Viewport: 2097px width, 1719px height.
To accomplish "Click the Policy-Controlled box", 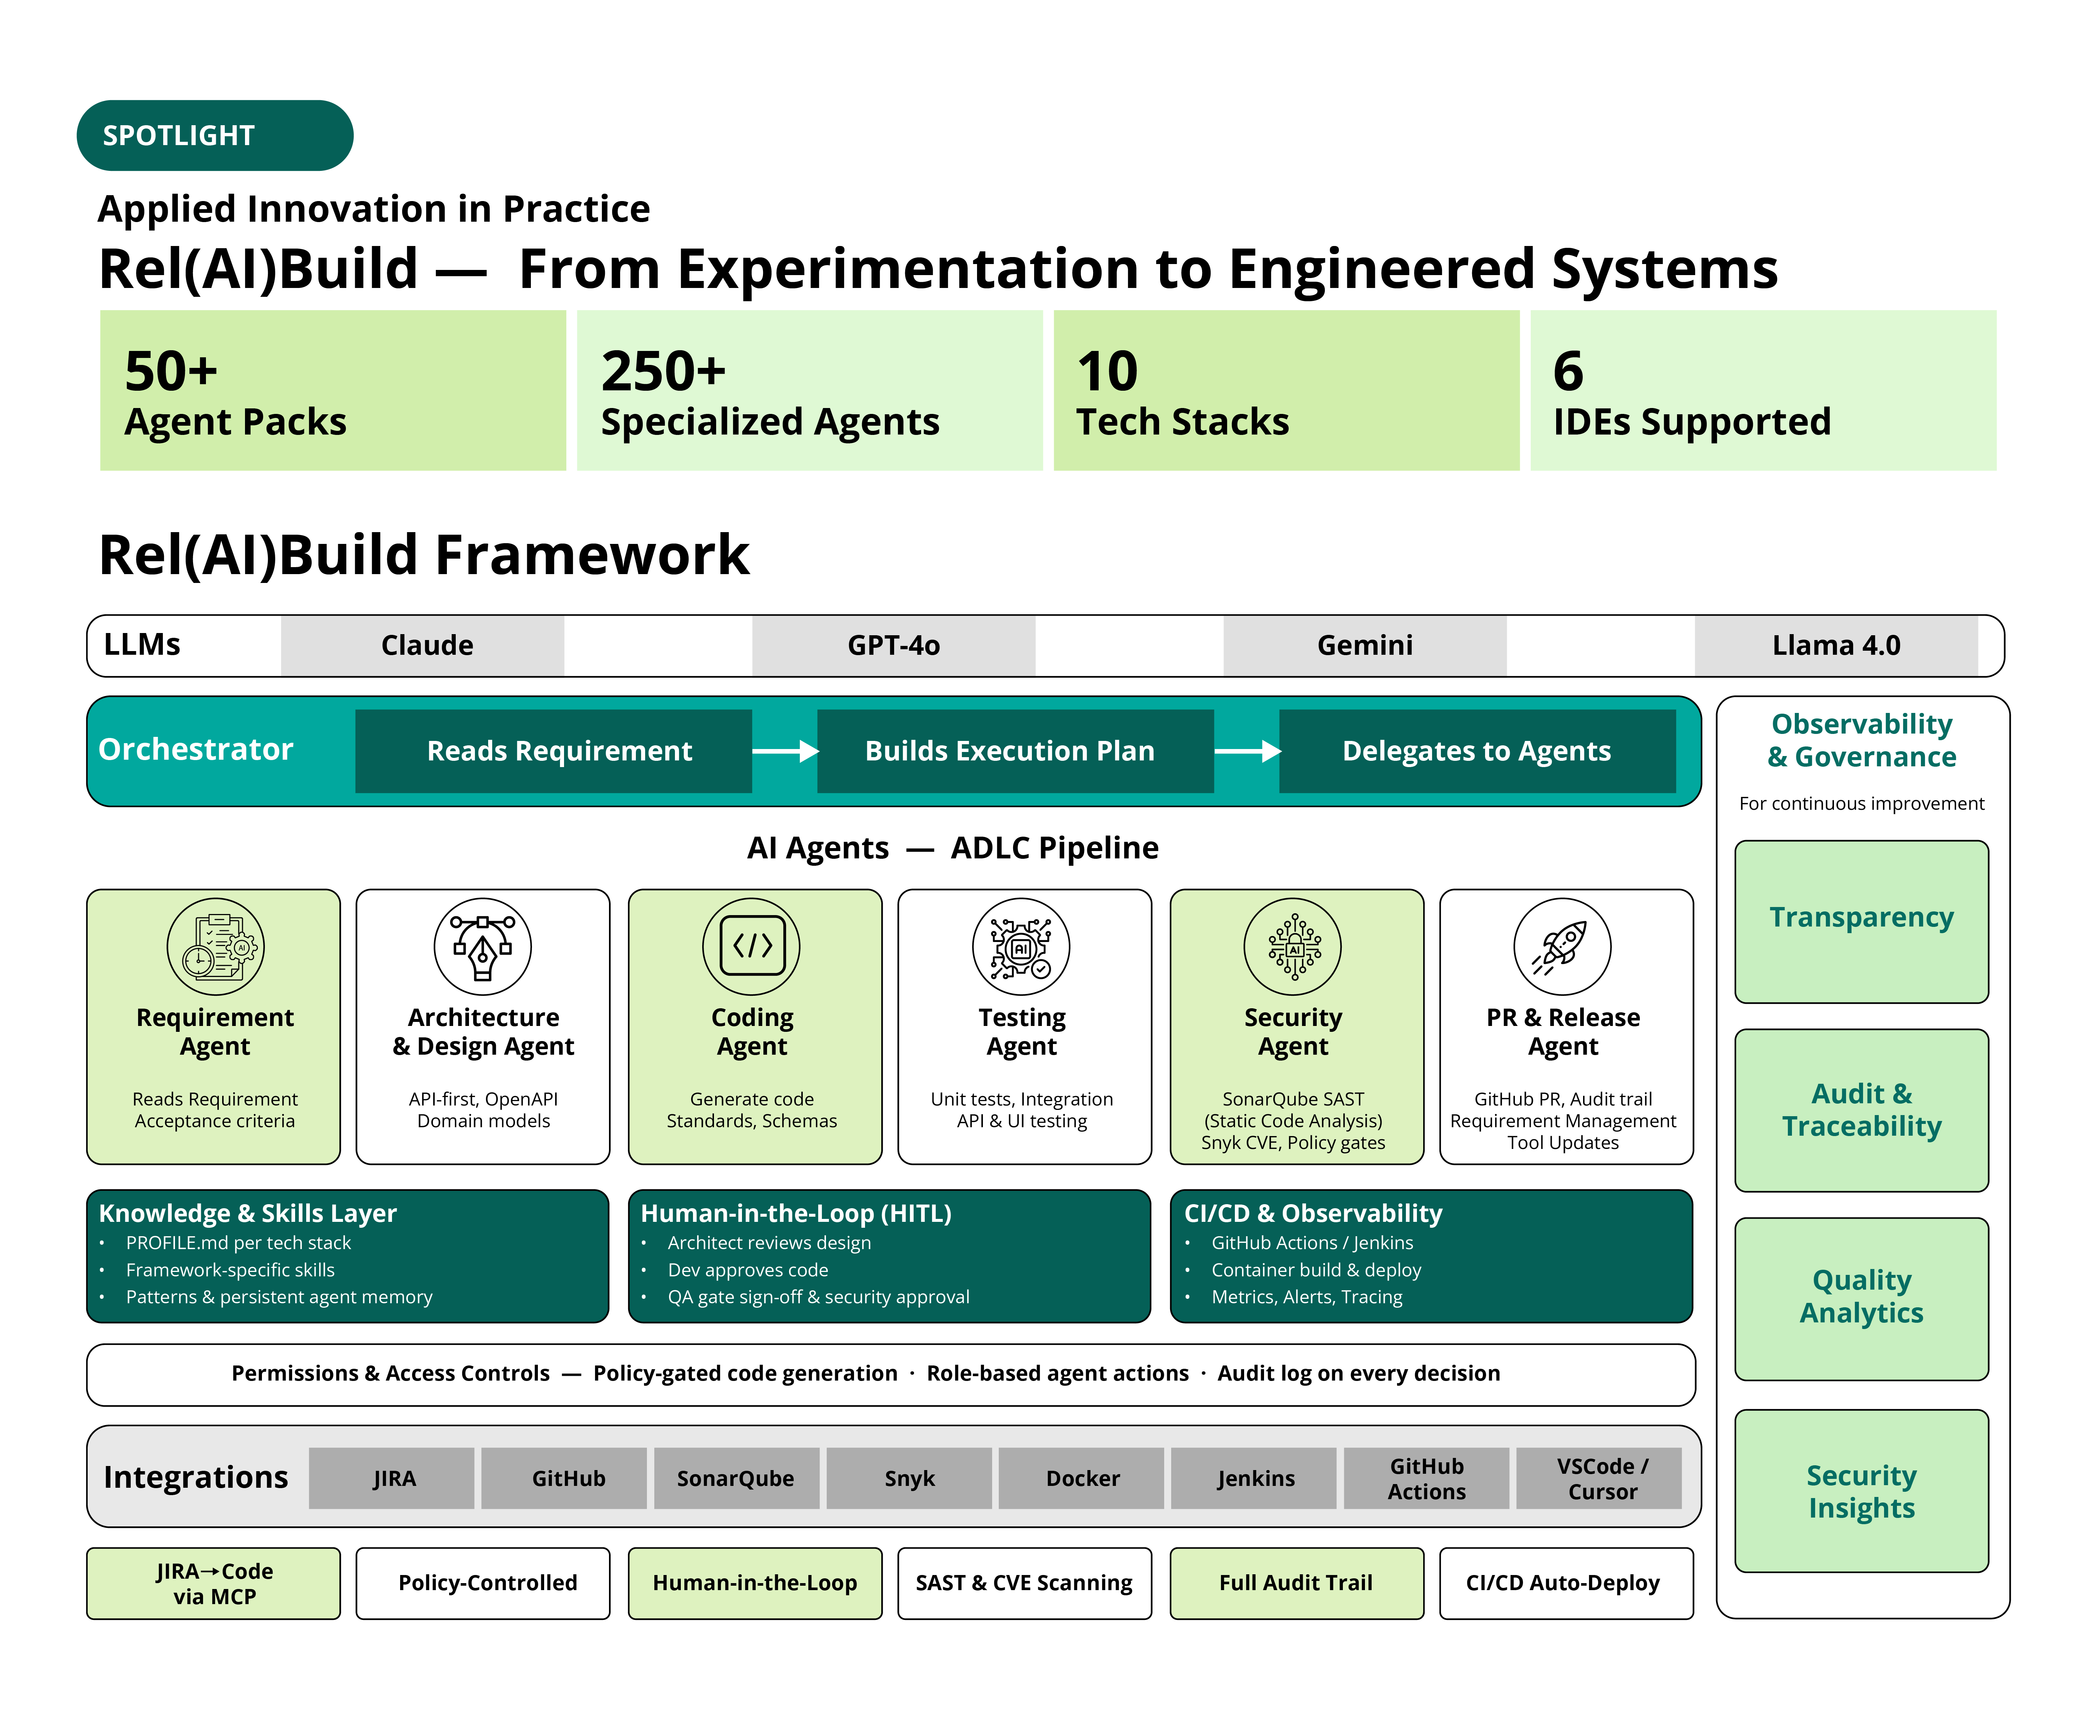I will (483, 1583).
